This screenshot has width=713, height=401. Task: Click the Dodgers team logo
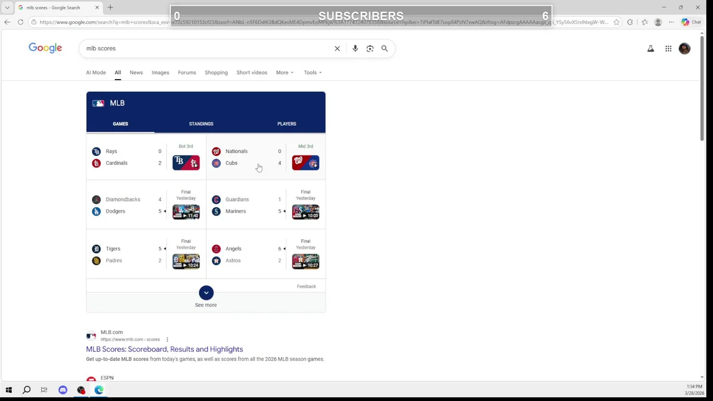point(96,211)
